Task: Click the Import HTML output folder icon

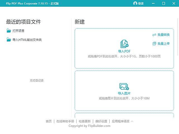Action: [9, 40]
